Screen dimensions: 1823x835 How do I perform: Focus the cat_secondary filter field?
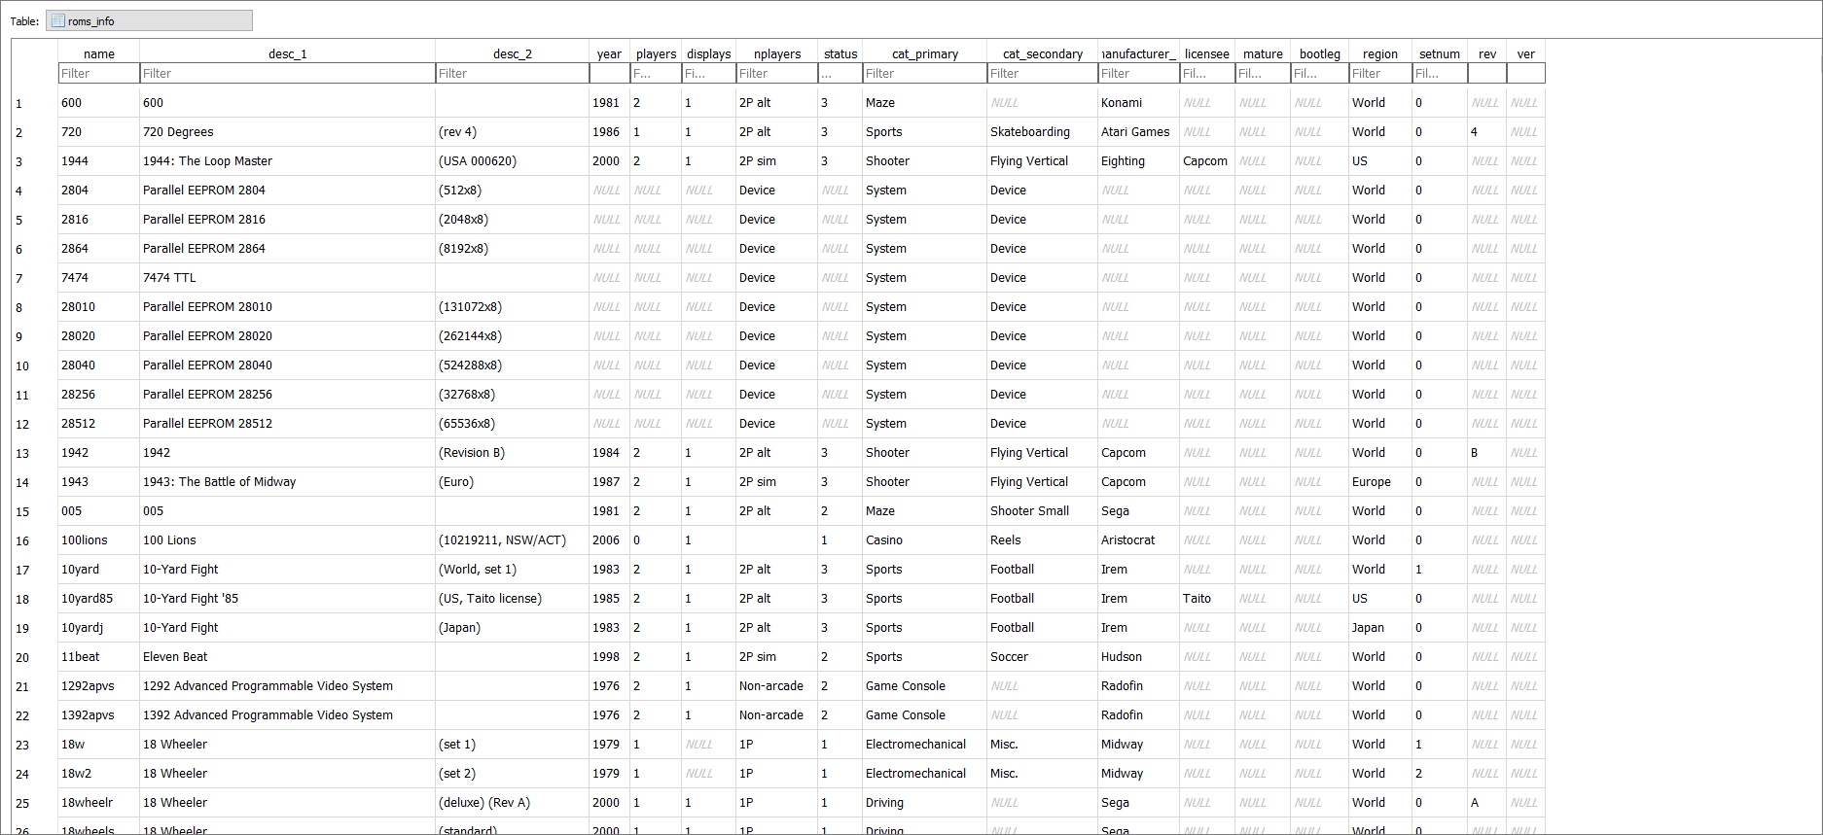(1042, 73)
